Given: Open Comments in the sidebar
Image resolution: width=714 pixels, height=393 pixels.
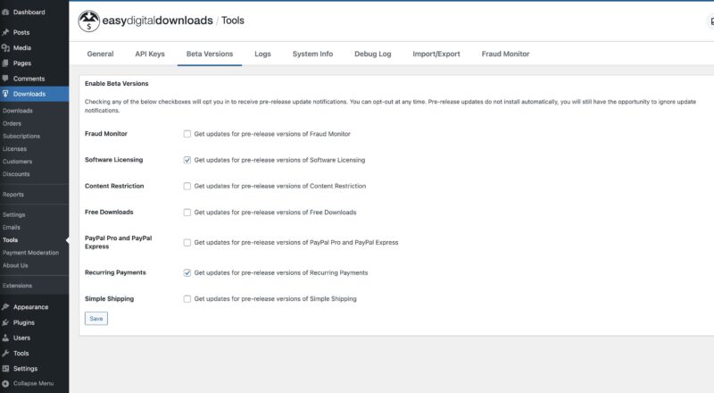Looking at the screenshot, I should click(x=29, y=79).
